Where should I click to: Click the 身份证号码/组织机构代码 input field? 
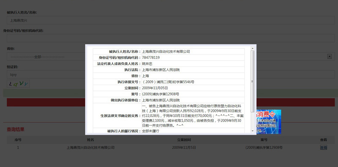[x=170, y=38]
